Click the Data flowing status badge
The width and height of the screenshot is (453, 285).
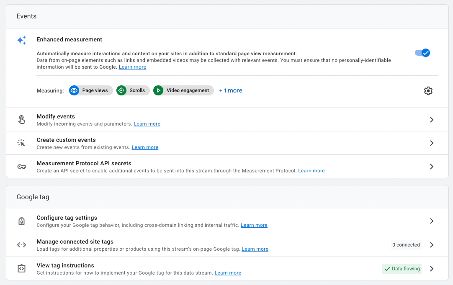click(402, 269)
